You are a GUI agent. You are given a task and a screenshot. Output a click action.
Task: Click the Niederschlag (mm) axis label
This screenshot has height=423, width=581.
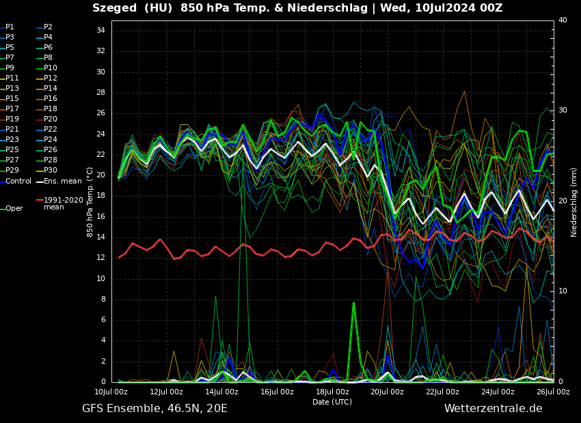574,202
